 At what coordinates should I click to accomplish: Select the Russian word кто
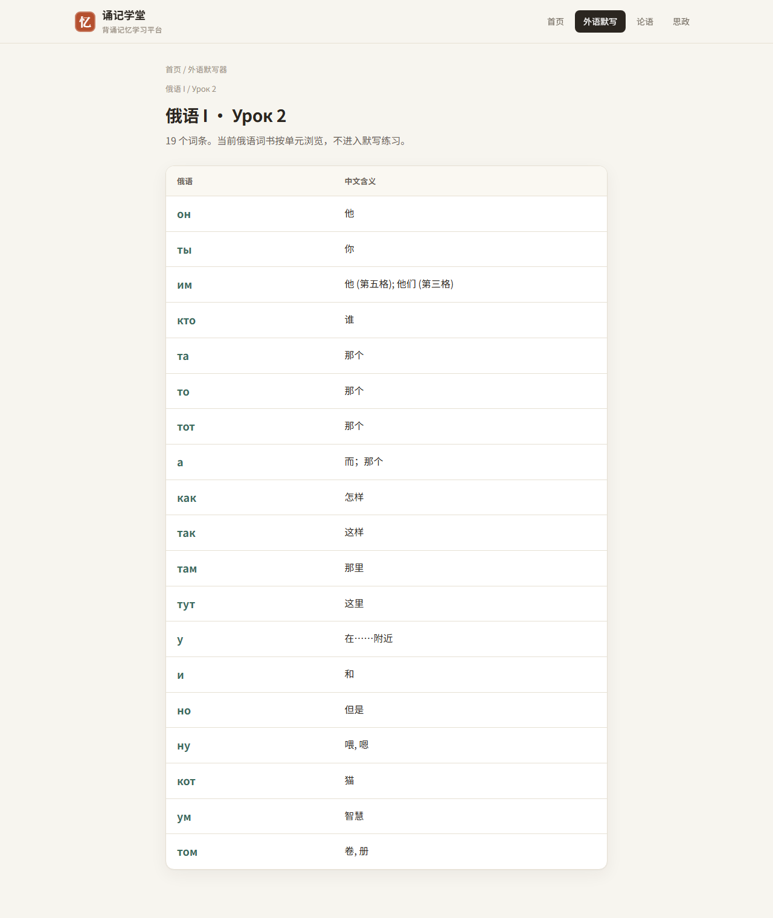(x=186, y=321)
